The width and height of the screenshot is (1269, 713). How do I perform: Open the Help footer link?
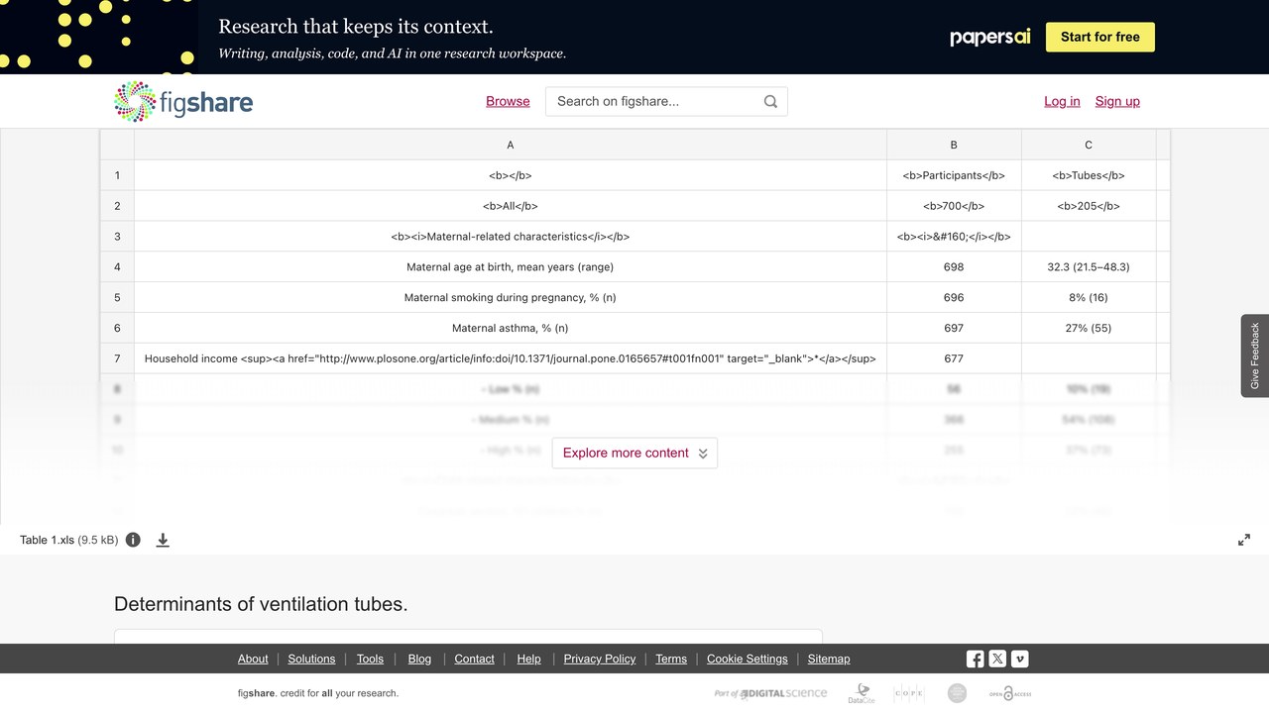point(528,659)
